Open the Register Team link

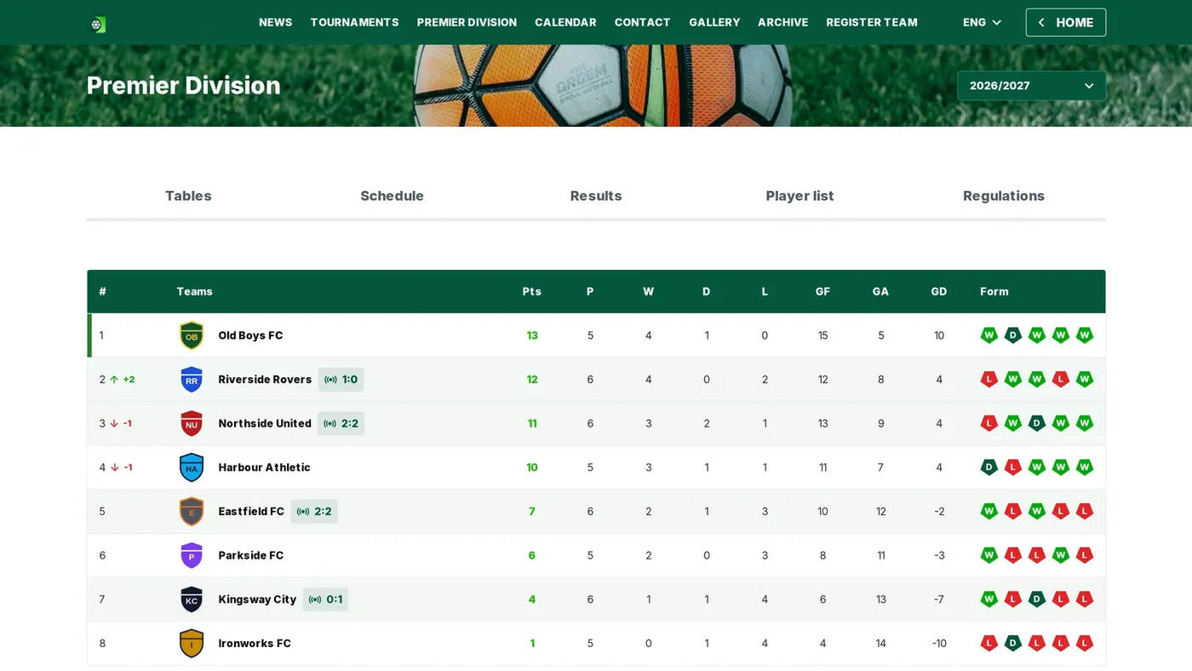872,22
